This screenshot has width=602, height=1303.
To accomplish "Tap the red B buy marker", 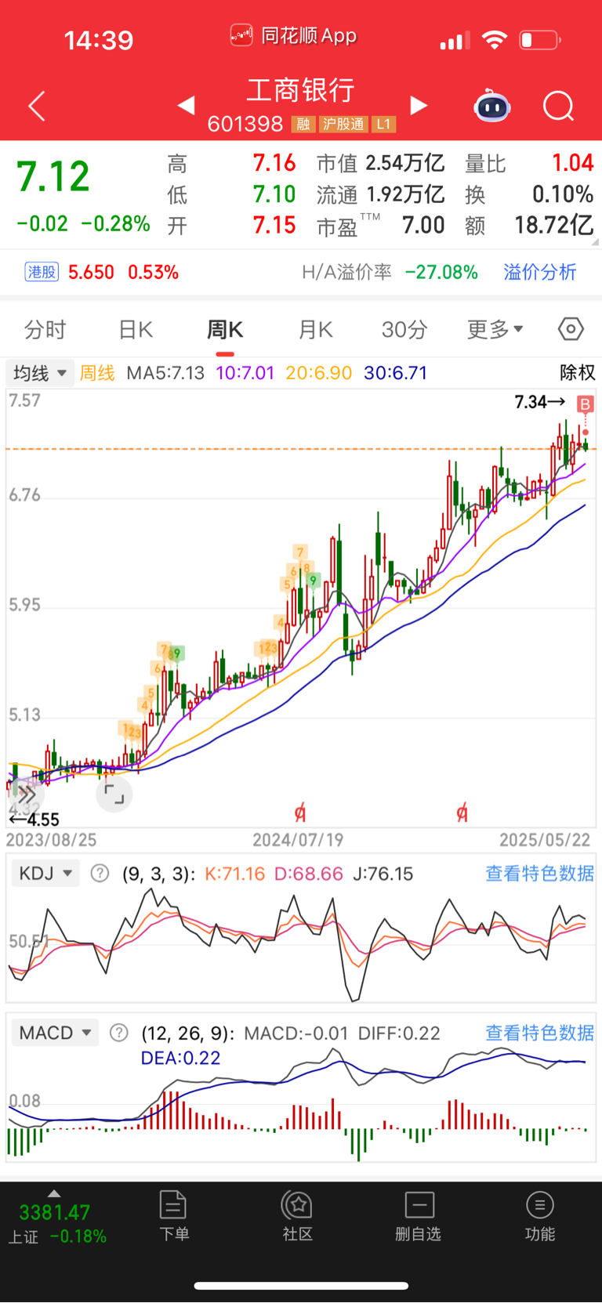I will pos(585,404).
